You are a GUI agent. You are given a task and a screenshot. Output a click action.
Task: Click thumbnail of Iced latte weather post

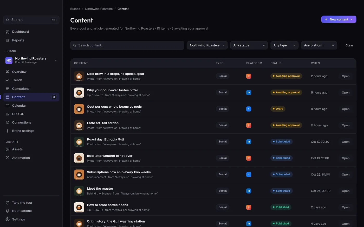[x=79, y=158]
